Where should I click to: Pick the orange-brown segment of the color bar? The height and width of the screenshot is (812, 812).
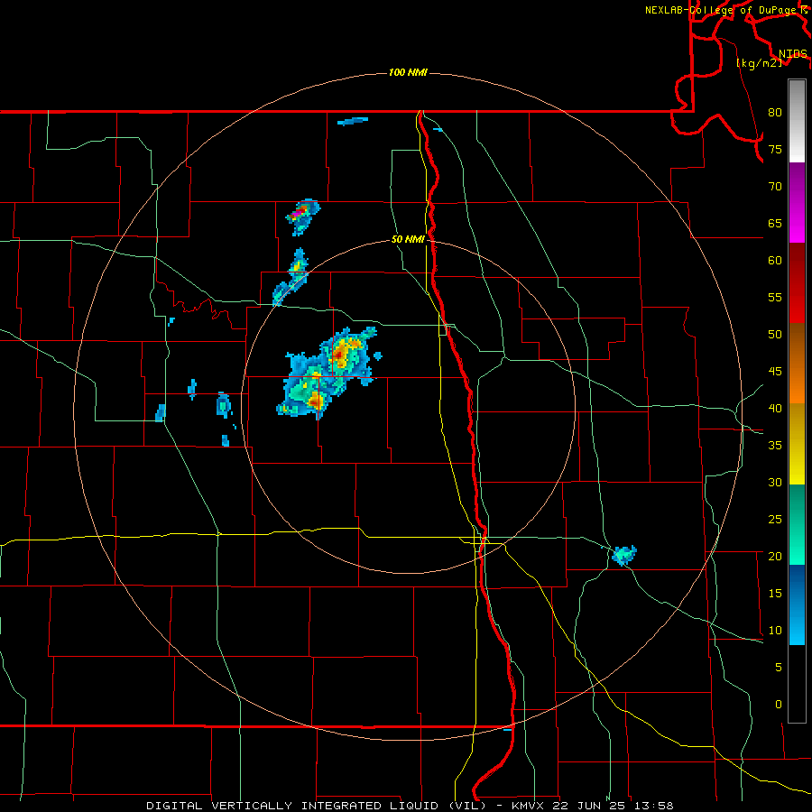(x=797, y=364)
